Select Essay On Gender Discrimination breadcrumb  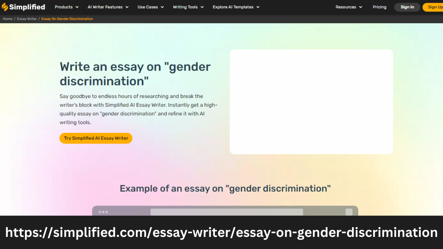pyautogui.click(x=67, y=19)
